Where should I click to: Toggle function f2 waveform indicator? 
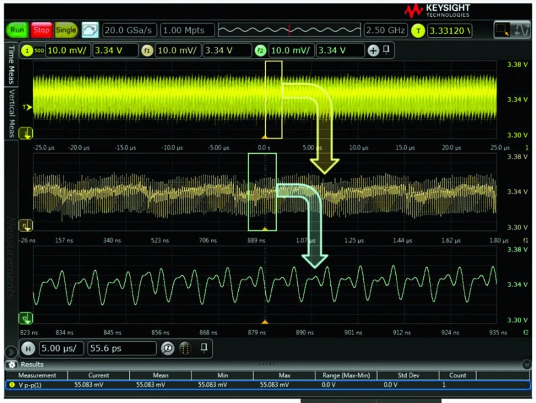[x=260, y=51]
